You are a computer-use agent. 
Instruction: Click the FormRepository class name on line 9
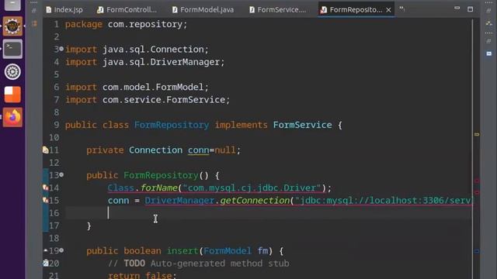coord(172,125)
